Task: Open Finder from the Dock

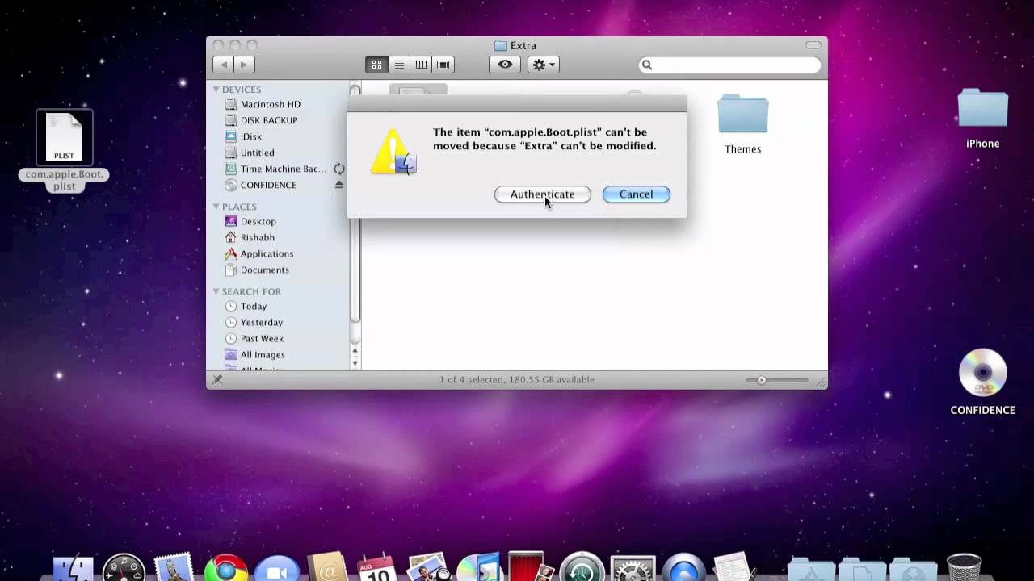Action: (x=74, y=567)
